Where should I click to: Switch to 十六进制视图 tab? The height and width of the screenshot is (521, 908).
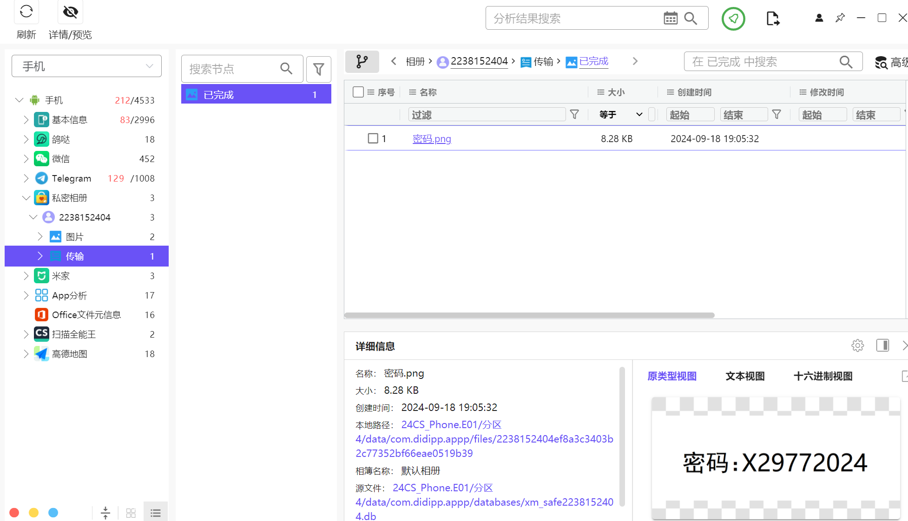822,376
